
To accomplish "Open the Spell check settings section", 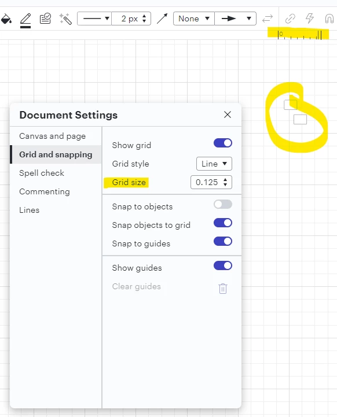I will pyautogui.click(x=42, y=173).
